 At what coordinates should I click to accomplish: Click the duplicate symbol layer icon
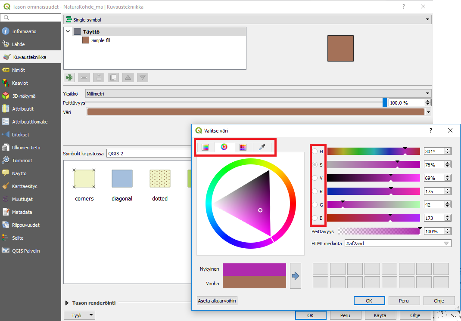point(113,77)
